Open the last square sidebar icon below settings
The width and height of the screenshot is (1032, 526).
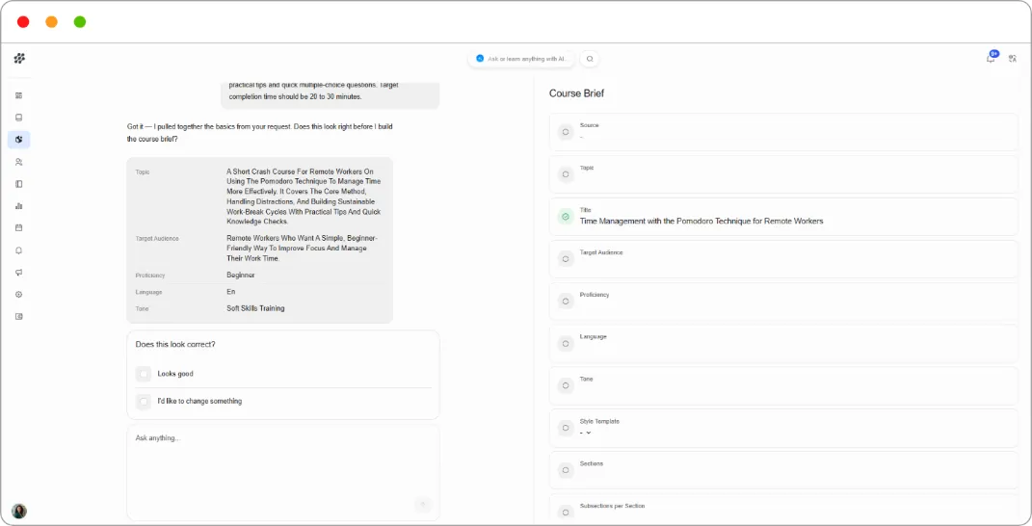[x=19, y=317]
